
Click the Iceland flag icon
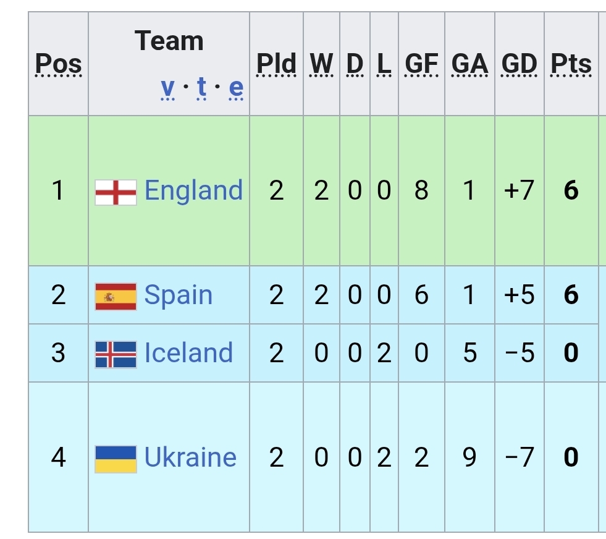point(116,354)
